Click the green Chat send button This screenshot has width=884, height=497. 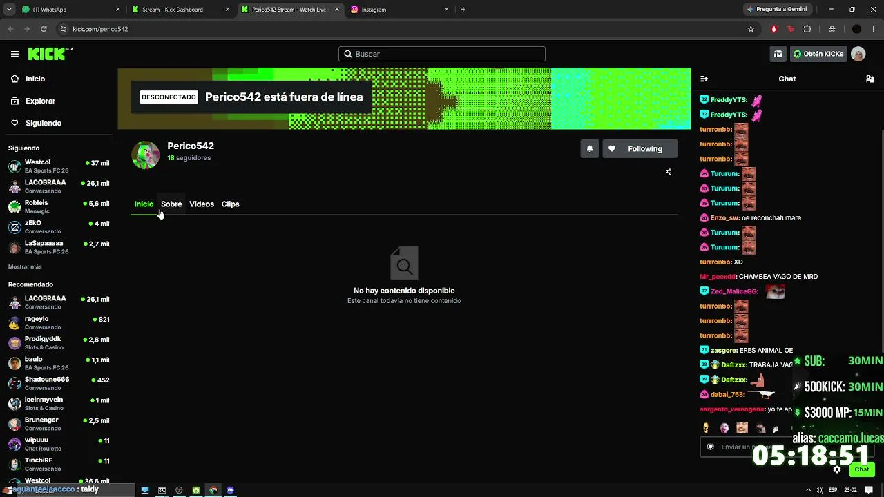click(862, 469)
